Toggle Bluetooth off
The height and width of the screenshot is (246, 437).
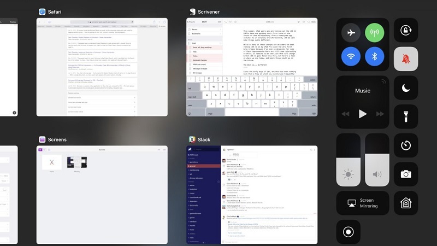375,56
